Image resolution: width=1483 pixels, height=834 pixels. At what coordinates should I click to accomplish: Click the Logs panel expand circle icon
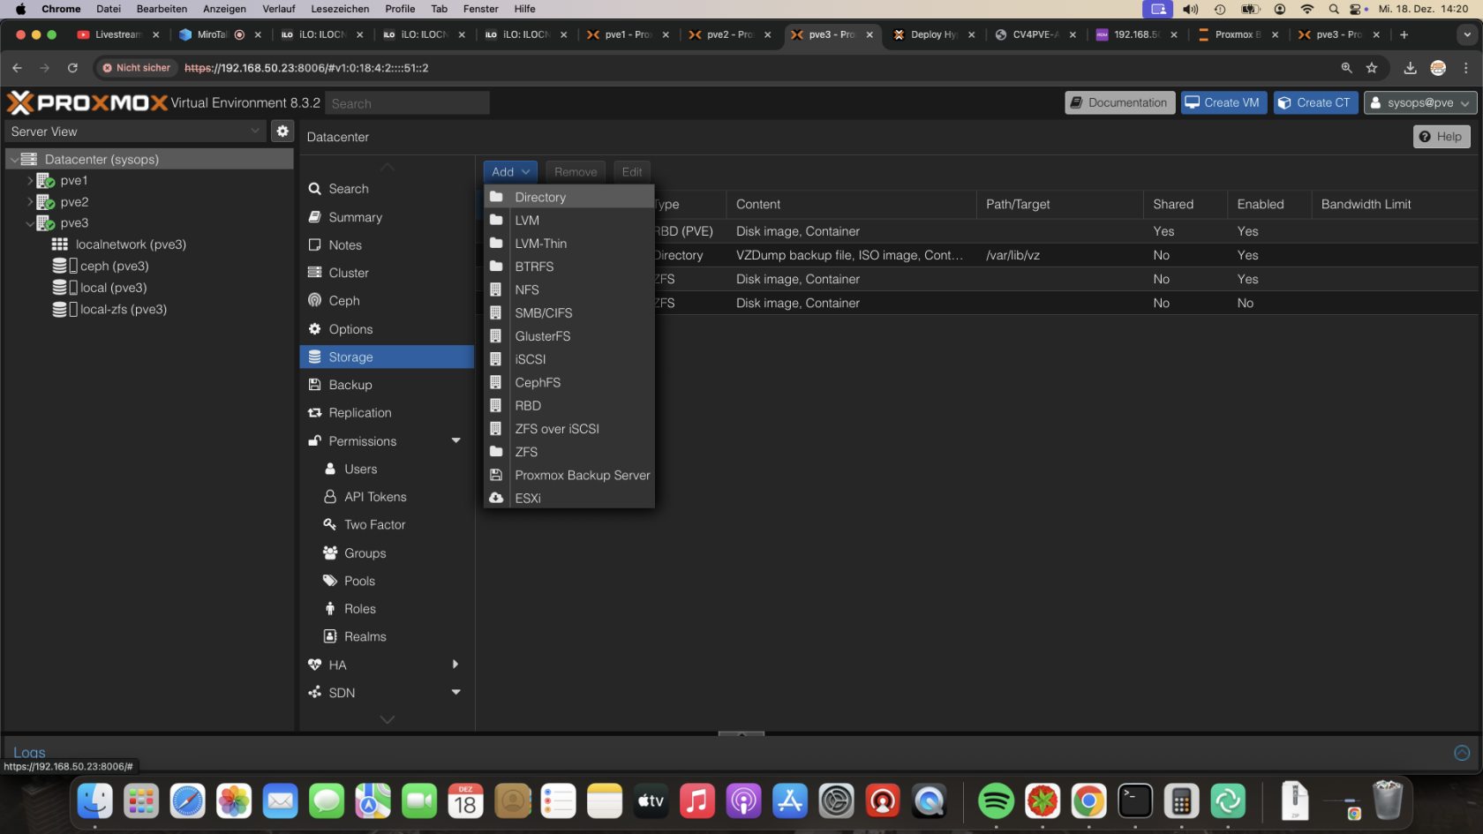(x=1462, y=753)
